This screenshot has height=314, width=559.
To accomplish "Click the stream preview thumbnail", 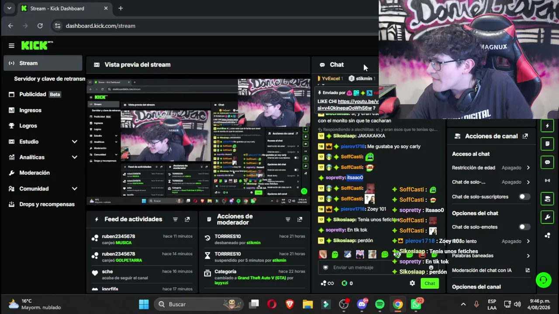I will click(198, 141).
